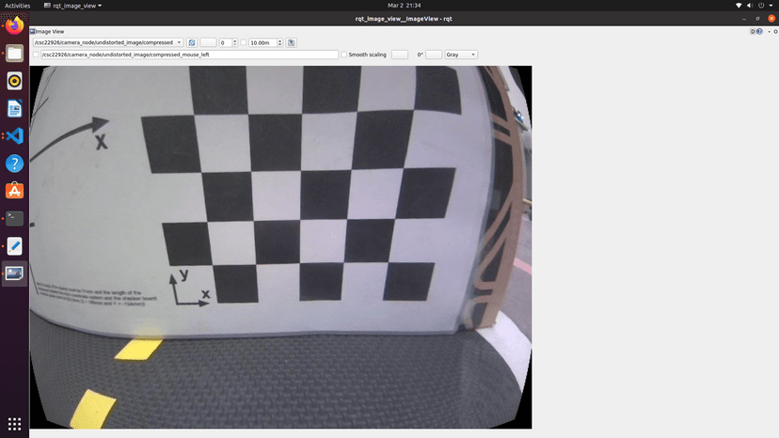
Task: Toggle the Smooth scaling checkbox
Action: click(344, 55)
